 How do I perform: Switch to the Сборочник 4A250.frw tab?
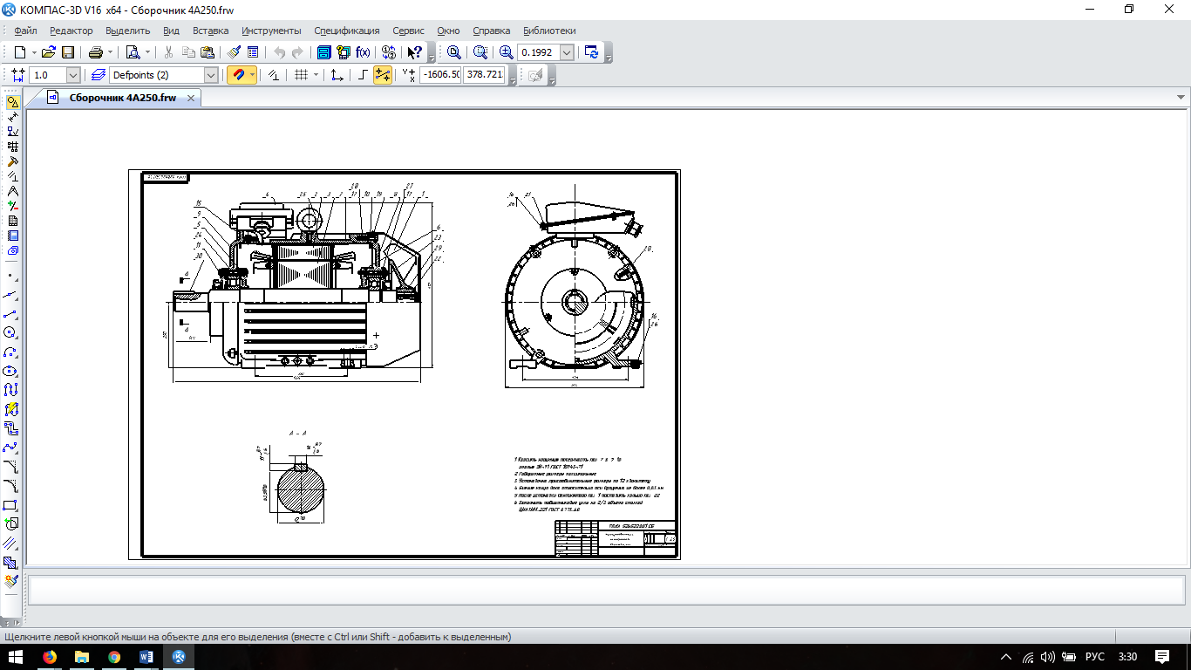click(x=122, y=98)
